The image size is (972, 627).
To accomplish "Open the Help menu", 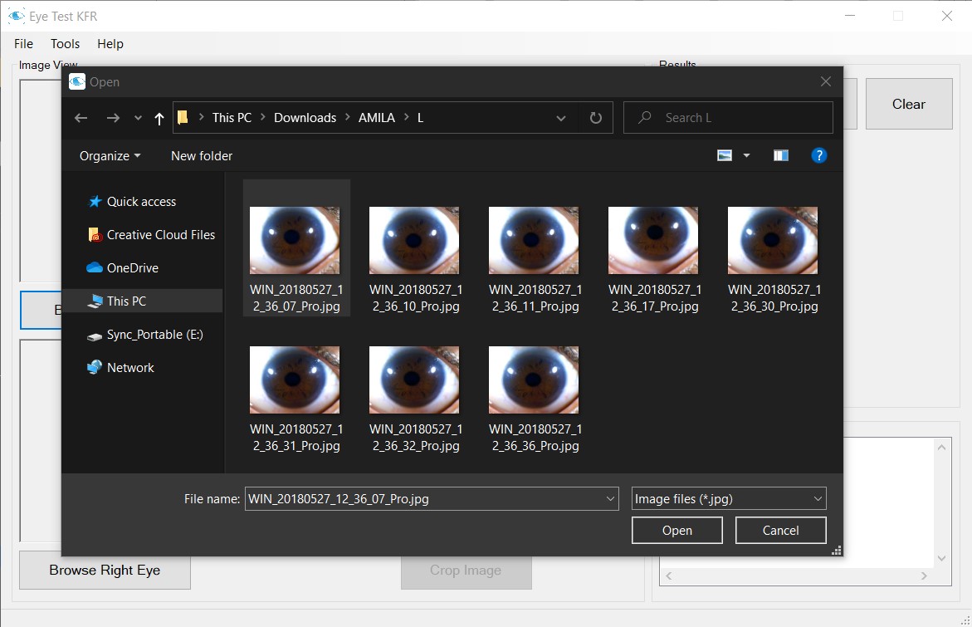I will 110,44.
